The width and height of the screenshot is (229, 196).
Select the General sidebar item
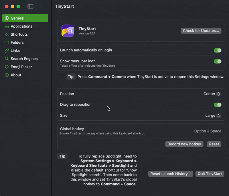[25, 18]
